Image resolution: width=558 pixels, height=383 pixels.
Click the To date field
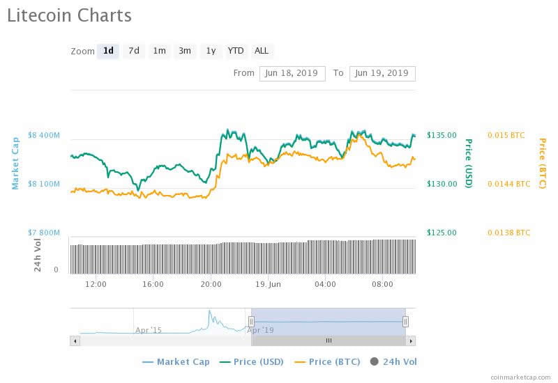tap(382, 73)
